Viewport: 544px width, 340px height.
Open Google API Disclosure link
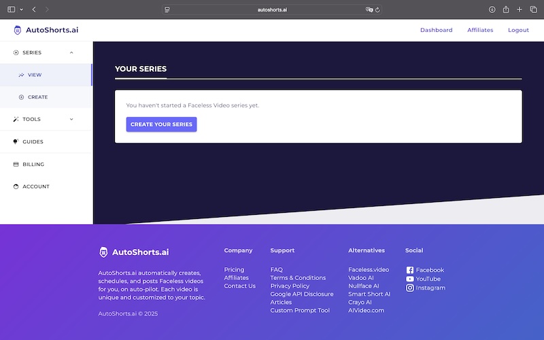tap(302, 294)
